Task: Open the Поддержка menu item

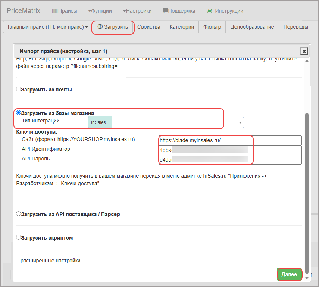Action: pyautogui.click(x=179, y=11)
